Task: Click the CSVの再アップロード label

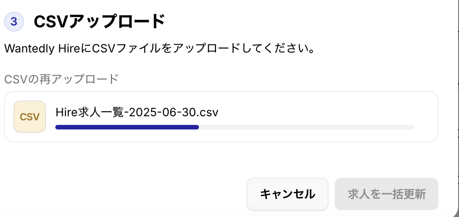Action: [61, 79]
